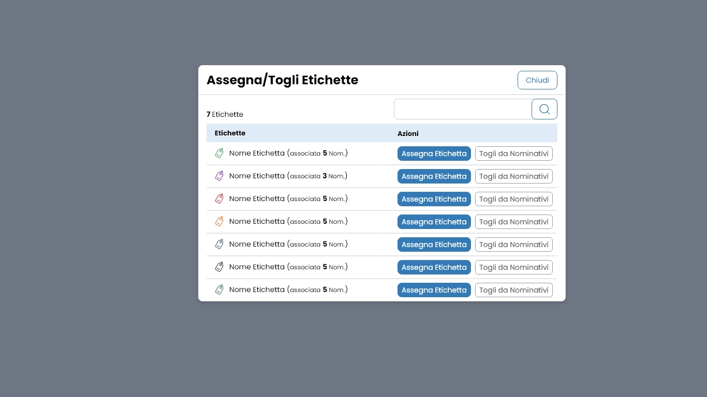707x397 pixels.
Task: Click the red tag icon
Action: click(219, 198)
